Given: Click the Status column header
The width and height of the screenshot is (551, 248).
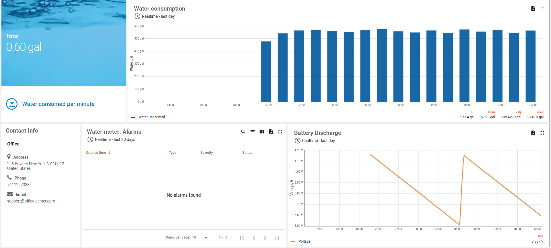Looking at the screenshot, I should tap(247, 153).
